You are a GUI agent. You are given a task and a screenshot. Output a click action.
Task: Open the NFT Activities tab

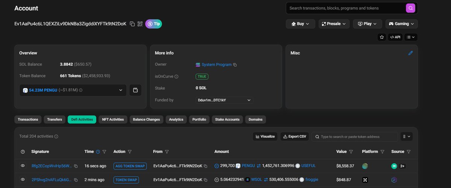click(113, 119)
